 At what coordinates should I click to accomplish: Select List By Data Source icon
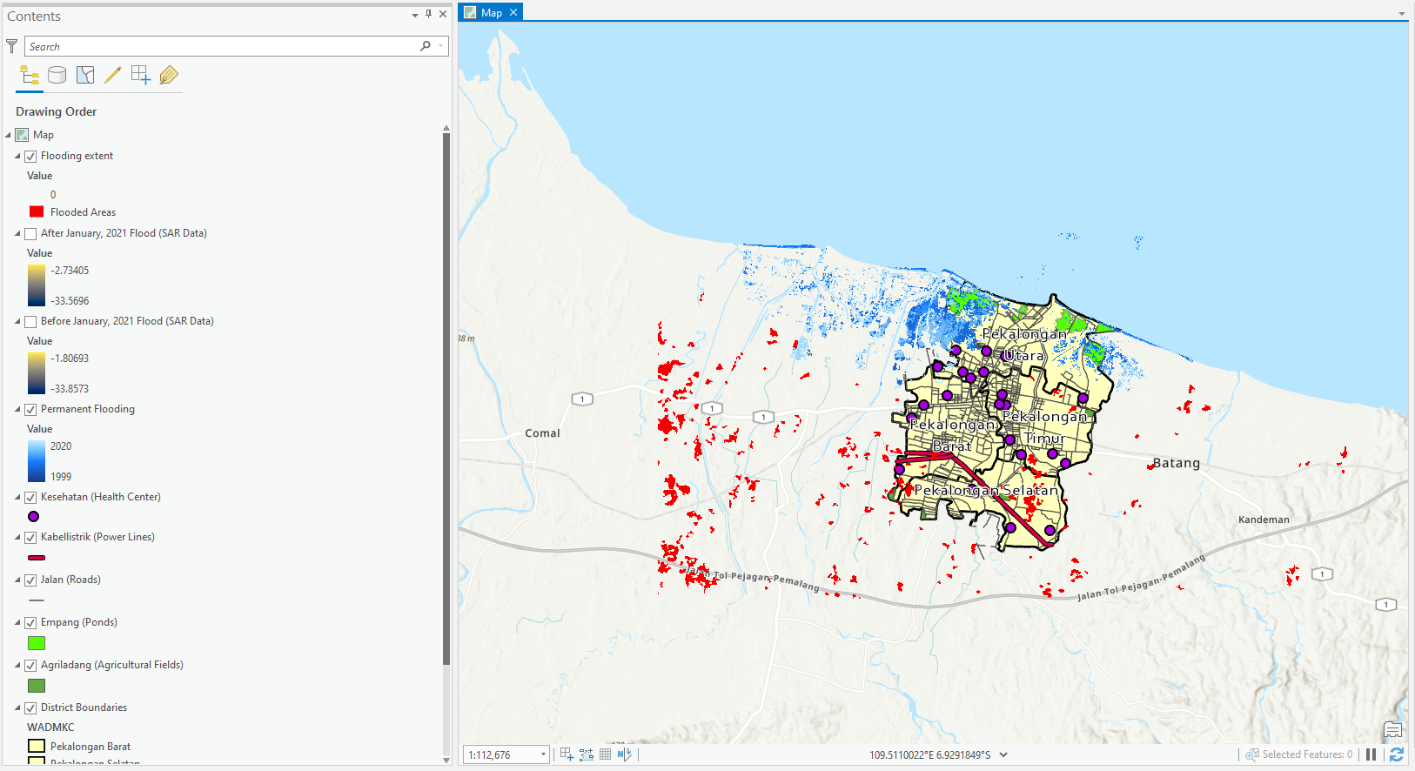tap(57, 76)
